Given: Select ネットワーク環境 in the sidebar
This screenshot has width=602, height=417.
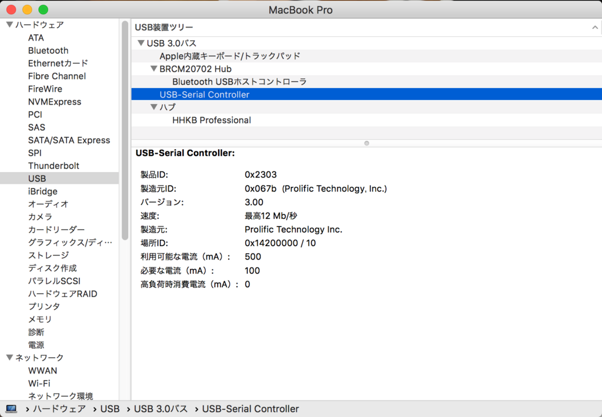Looking at the screenshot, I should (x=61, y=396).
